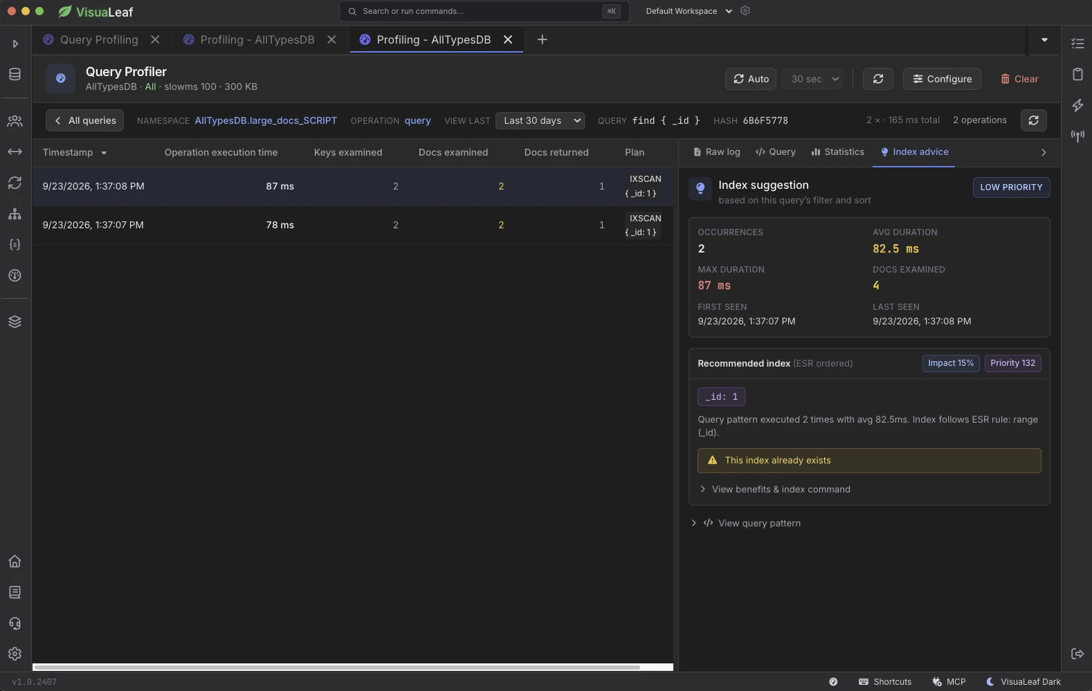
Task: Click the All queries back button
Action: click(85, 120)
